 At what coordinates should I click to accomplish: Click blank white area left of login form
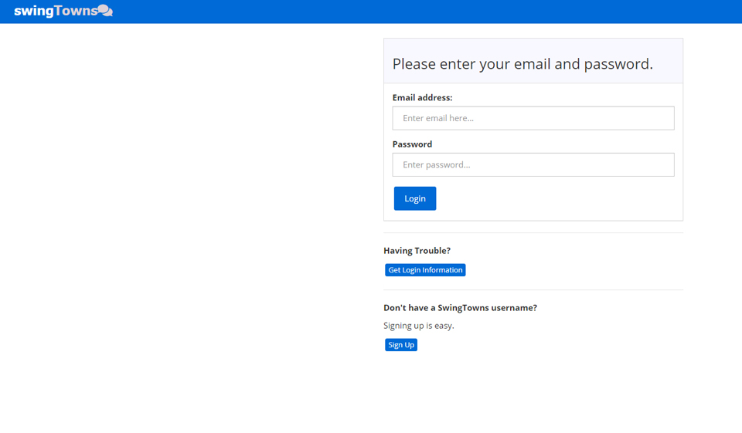pos(185,216)
